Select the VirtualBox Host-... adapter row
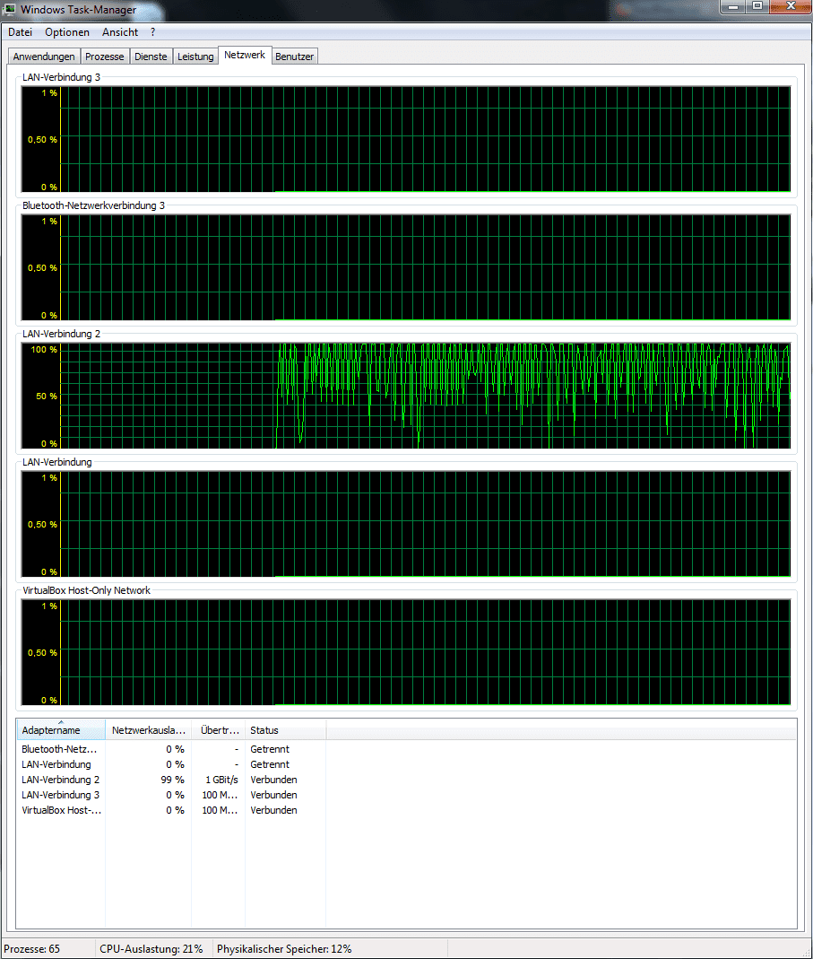Viewport: 813px width, 959px height. point(171,810)
